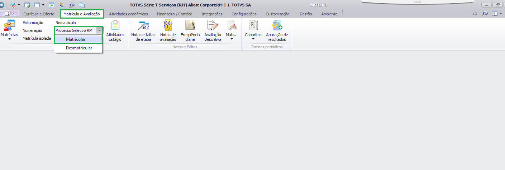Click the Enturmação button
This screenshot has width=505, height=170.
(33, 23)
